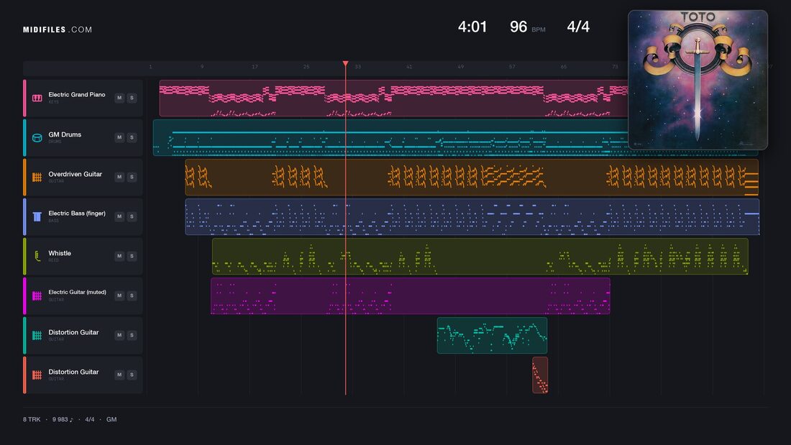The image size is (791, 445).
Task: Click bar 9 on the timeline ruler
Action: tap(202, 67)
